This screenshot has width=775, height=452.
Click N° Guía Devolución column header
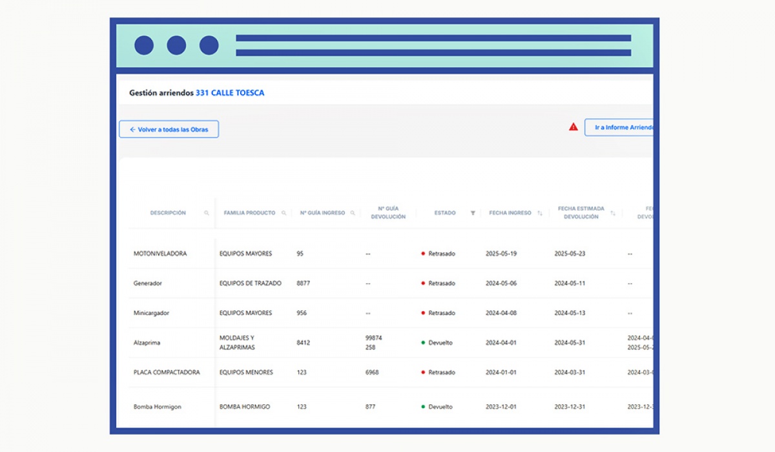pyautogui.click(x=388, y=213)
